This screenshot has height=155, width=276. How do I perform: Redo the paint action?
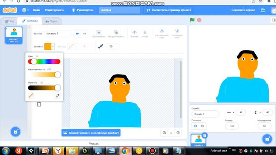coord(85,34)
